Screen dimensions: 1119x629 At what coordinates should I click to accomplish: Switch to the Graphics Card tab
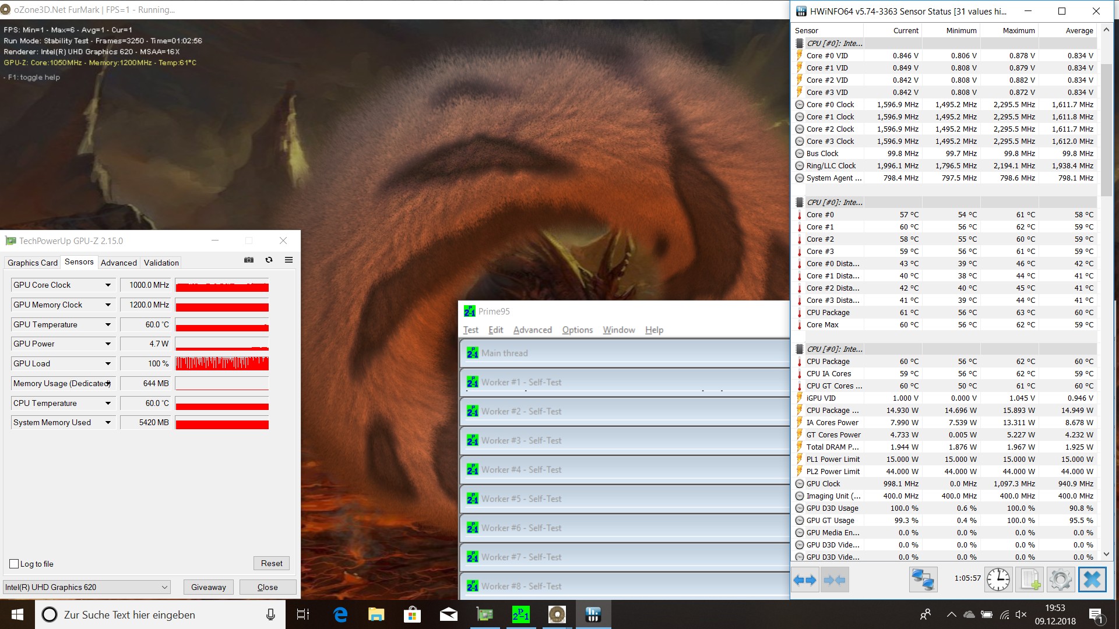pyautogui.click(x=33, y=263)
